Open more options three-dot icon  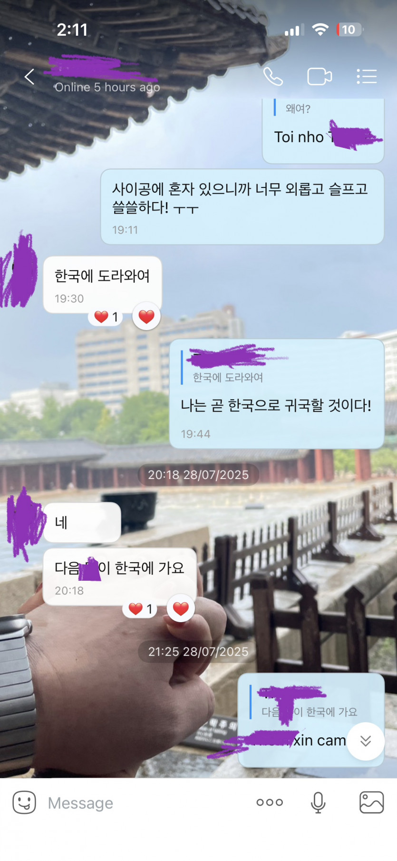coord(270,802)
